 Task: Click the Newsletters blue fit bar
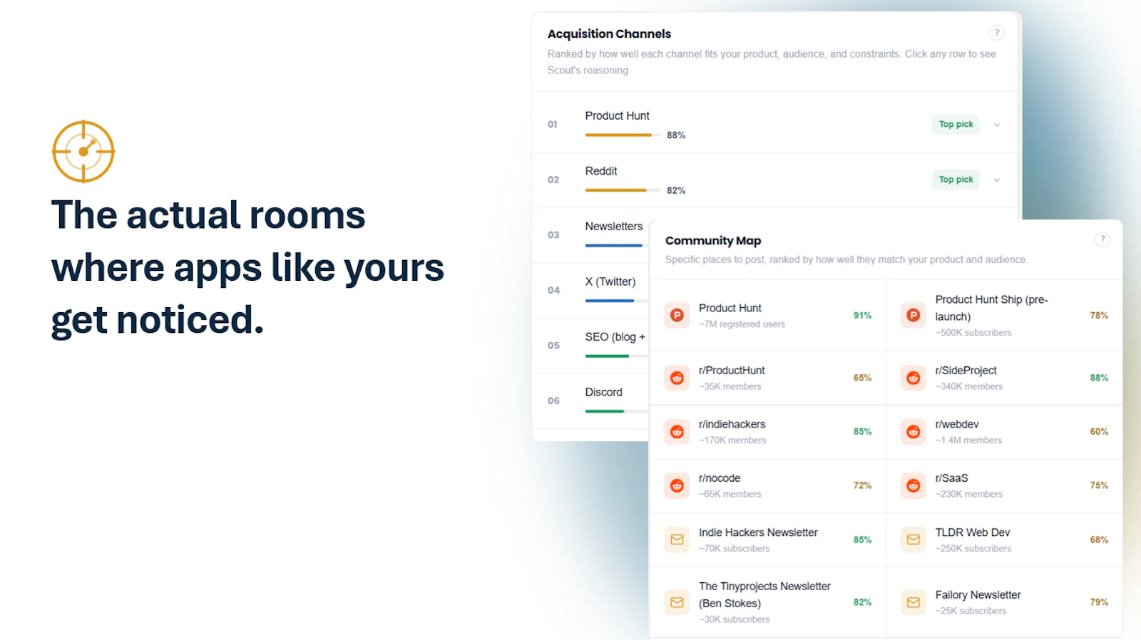615,245
